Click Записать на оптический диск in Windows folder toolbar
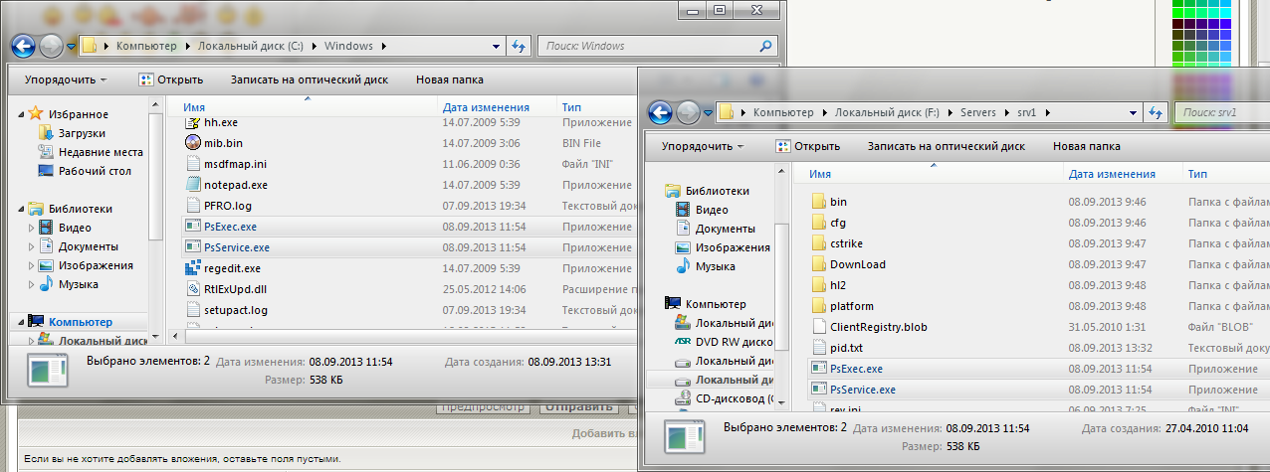 (309, 79)
